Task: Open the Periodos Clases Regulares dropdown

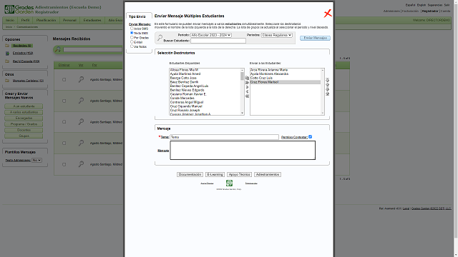Action: click(x=277, y=35)
